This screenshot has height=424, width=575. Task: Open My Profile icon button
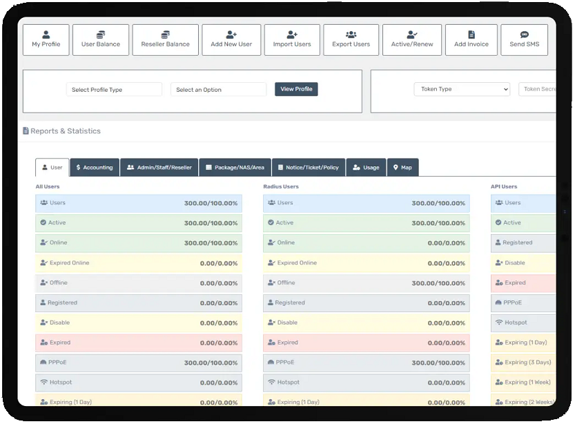pos(46,35)
